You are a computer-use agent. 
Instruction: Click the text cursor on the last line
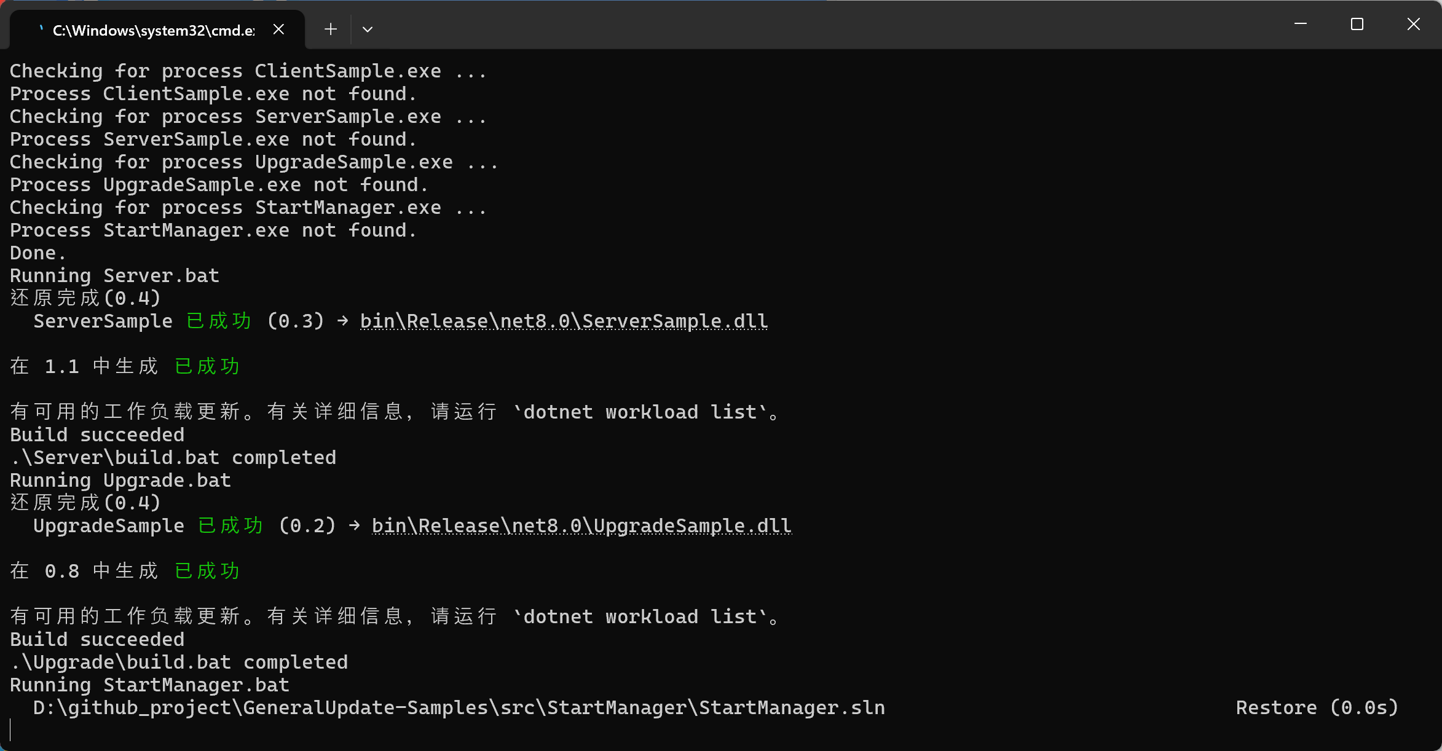(x=10, y=730)
